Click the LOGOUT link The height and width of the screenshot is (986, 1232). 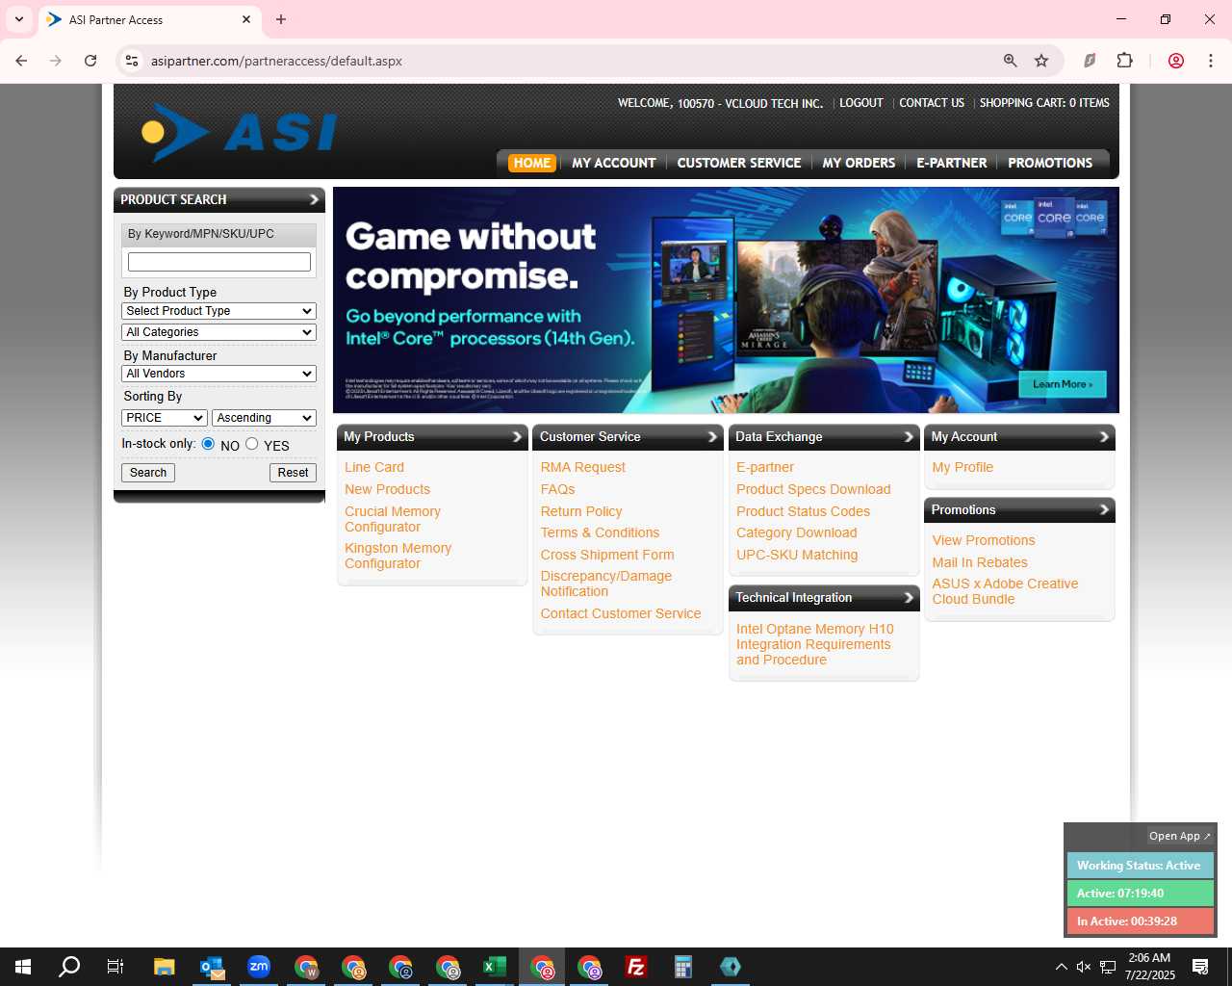tap(860, 103)
